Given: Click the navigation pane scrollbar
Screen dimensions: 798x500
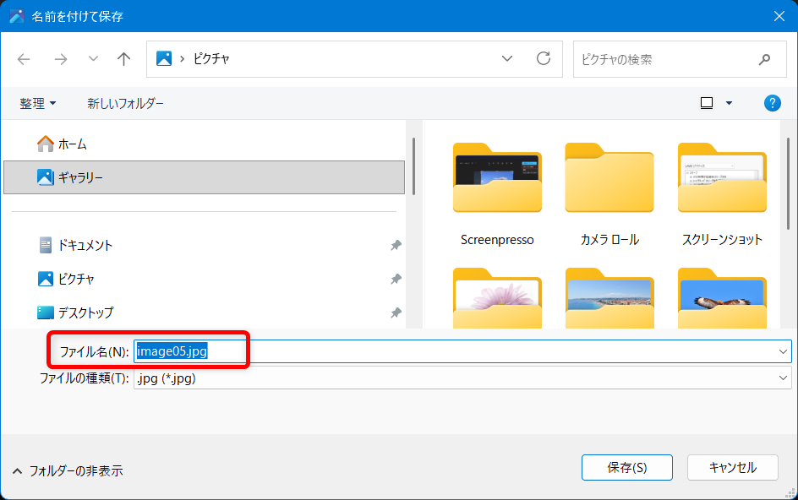Looking at the screenshot, I should (x=413, y=166).
